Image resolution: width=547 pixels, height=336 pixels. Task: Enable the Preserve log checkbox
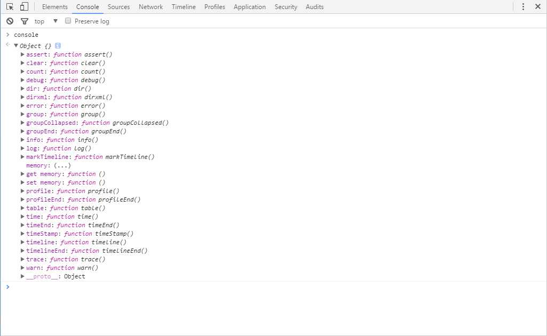(68, 21)
